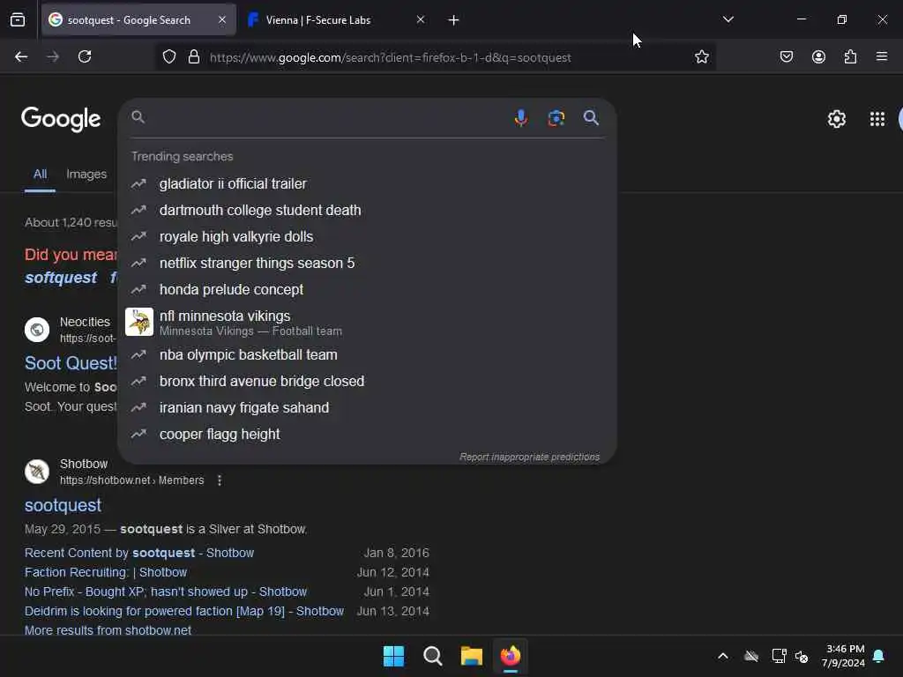Close the sootquest Google Search tab

click(222, 19)
